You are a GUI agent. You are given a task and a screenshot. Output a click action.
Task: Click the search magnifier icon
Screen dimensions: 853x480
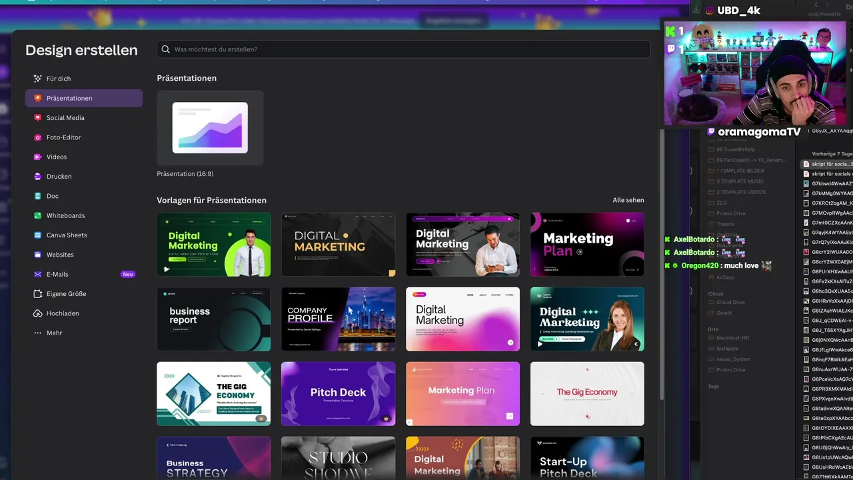click(166, 49)
